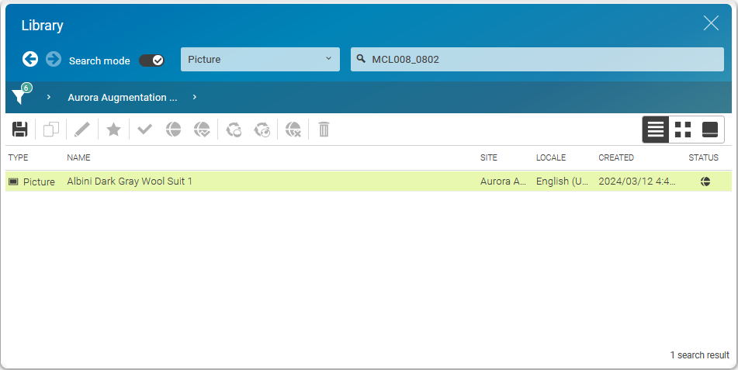Expand chevron before Aurora Augmentation breadcrumb

[49, 97]
